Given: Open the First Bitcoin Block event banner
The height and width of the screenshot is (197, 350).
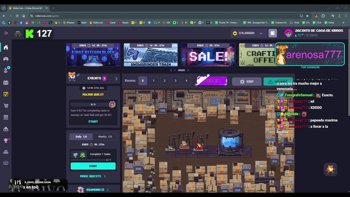Looking at the screenshot, I should point(93,55).
